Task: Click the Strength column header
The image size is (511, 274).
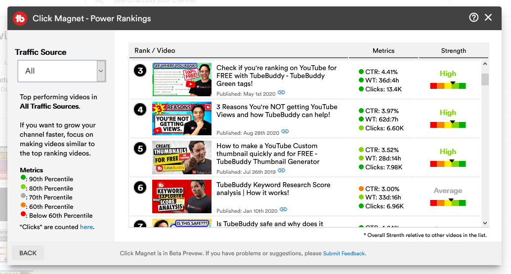Action: click(453, 50)
